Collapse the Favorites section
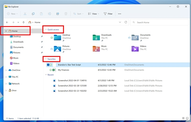The width and height of the screenshot is (191, 122). [x=46, y=59]
